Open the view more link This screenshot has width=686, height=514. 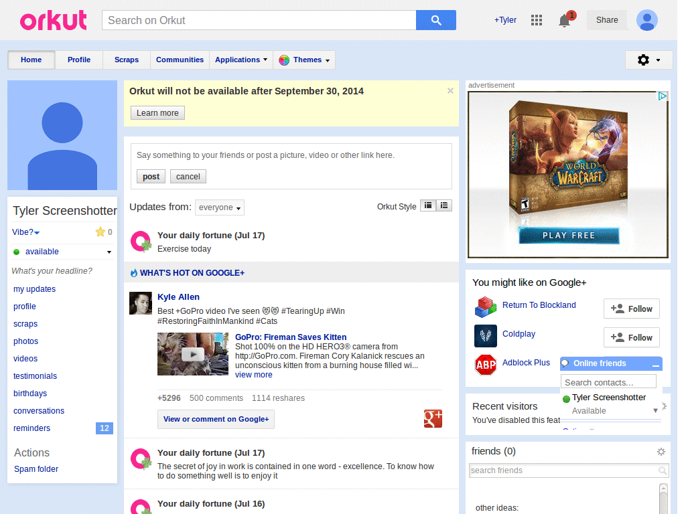[x=254, y=375]
